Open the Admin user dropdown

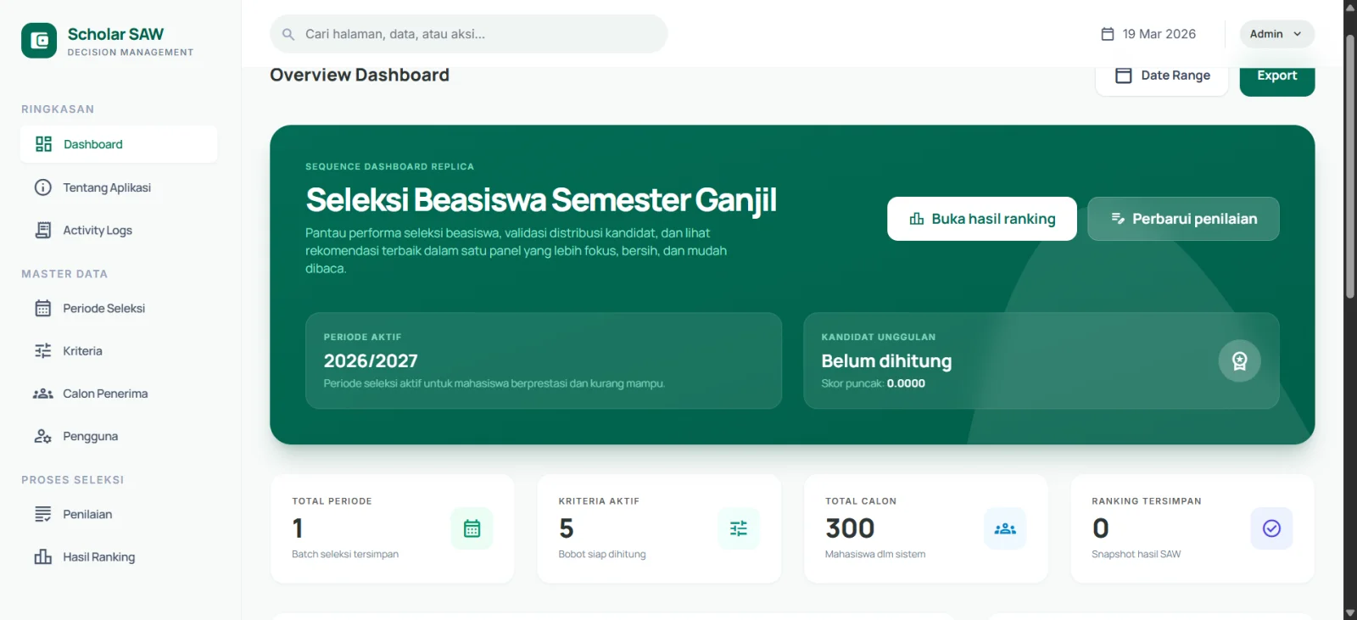(1276, 34)
